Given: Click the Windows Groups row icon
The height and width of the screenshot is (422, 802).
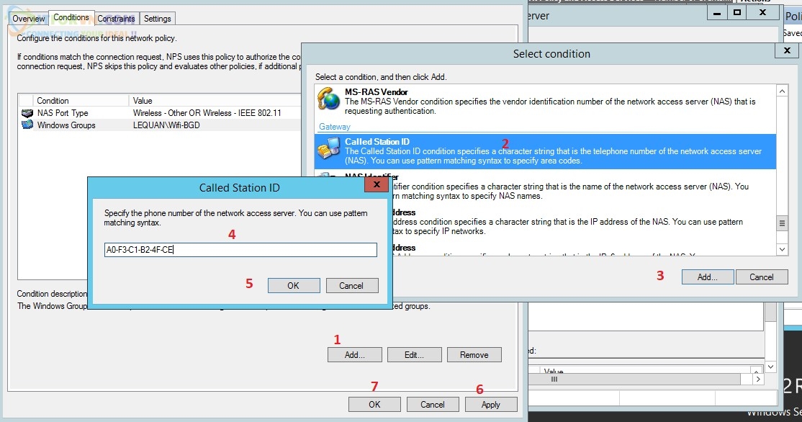Looking at the screenshot, I should coord(27,125).
